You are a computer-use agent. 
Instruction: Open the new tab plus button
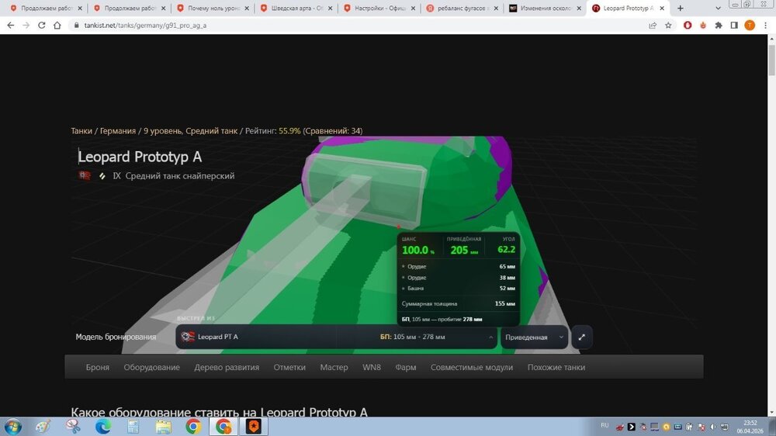(x=681, y=9)
